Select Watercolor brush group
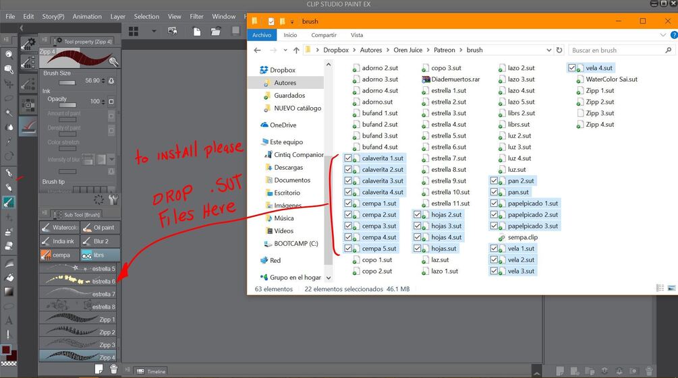 [59, 227]
